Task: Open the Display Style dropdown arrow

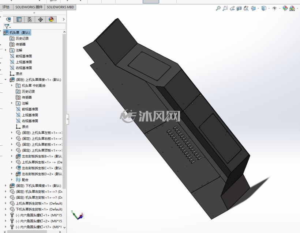Action: [269, 8]
